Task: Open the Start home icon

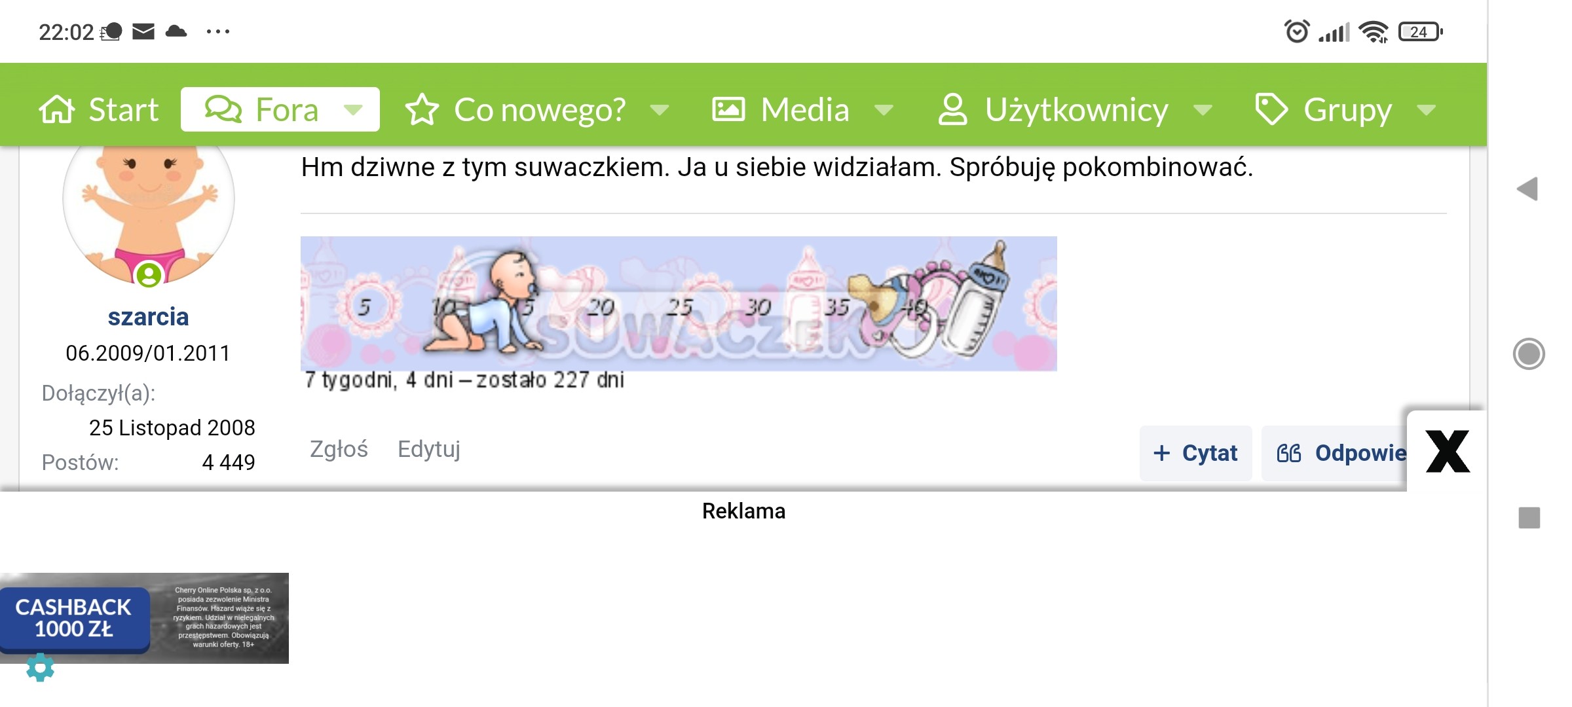Action: tap(57, 109)
